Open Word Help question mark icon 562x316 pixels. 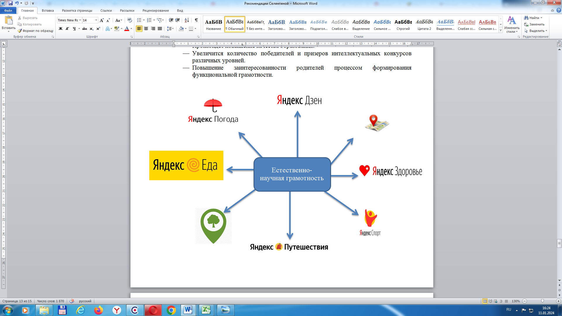pos(558,10)
